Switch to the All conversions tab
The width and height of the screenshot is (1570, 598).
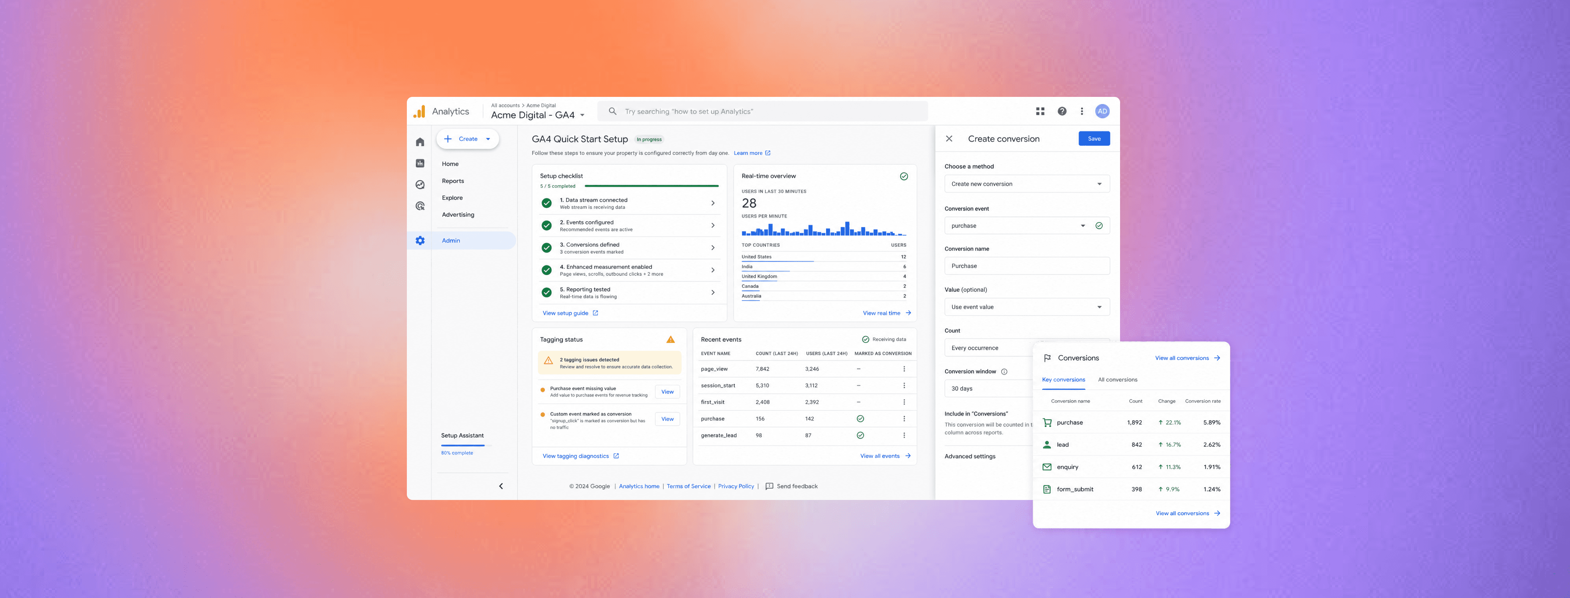[x=1117, y=380]
